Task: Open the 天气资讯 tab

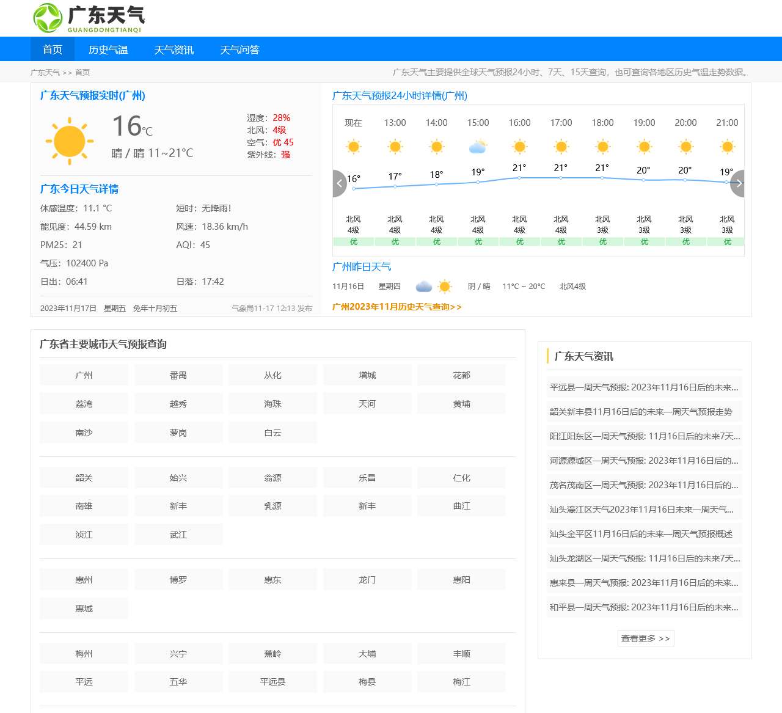Action: tap(174, 49)
